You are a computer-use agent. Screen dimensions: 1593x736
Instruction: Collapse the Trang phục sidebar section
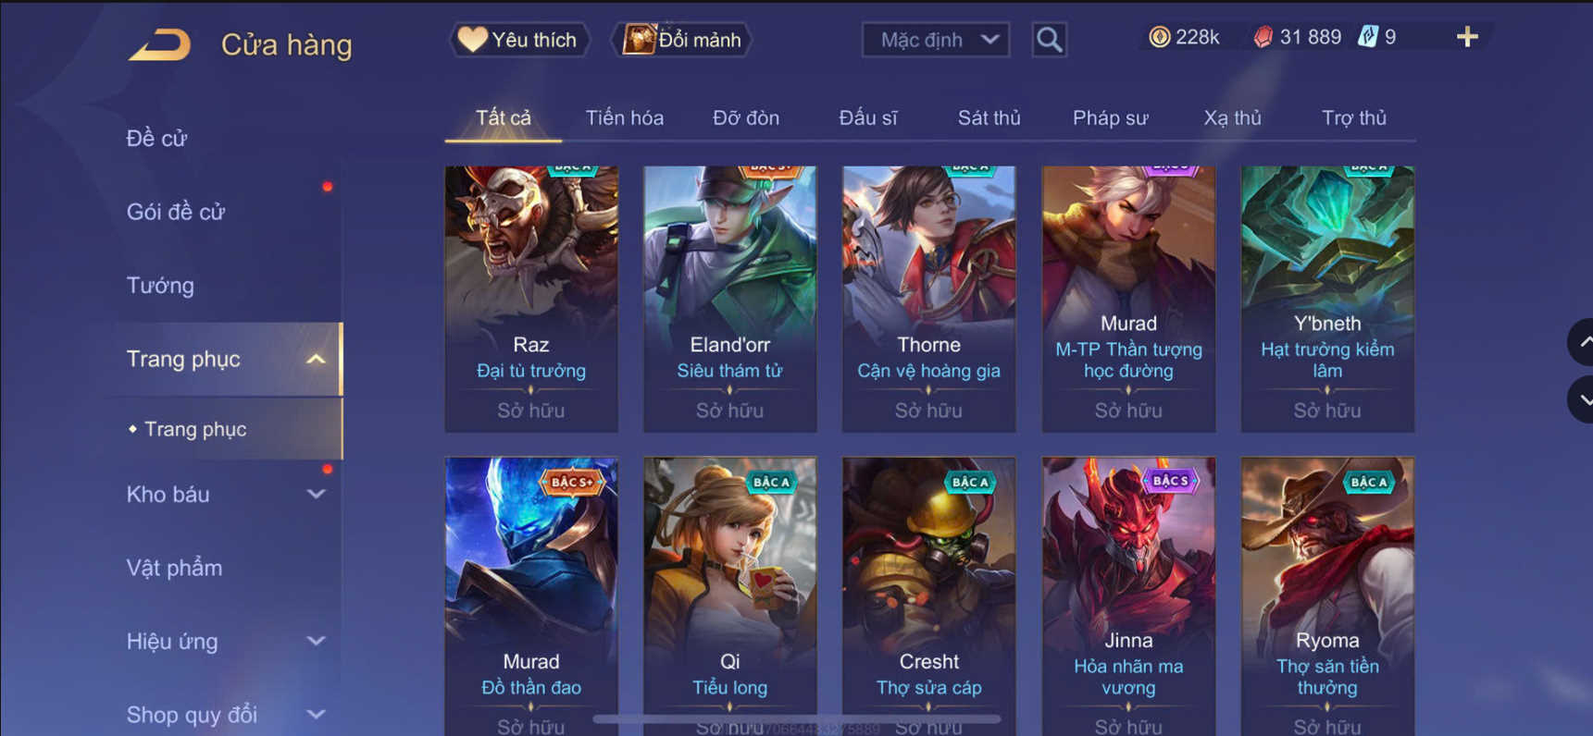(316, 359)
